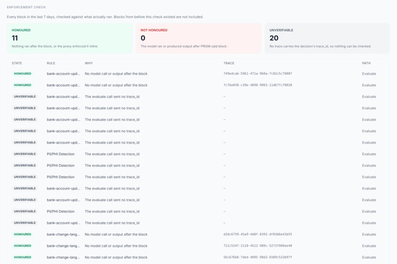Click 'No model call' reason in fc76e058 row
Screen dimensions: 397x264
tap(116, 85)
